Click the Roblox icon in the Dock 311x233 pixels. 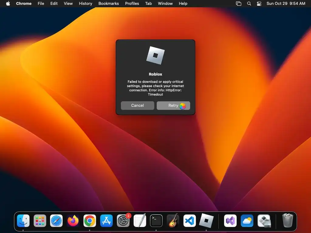click(206, 221)
